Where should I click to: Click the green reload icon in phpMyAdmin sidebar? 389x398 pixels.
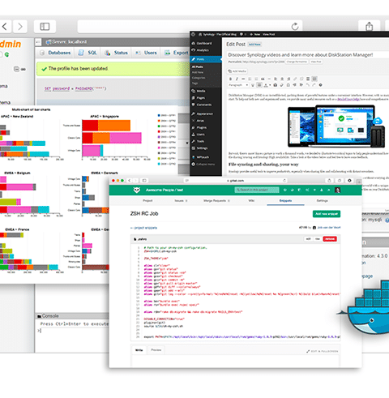(6, 54)
